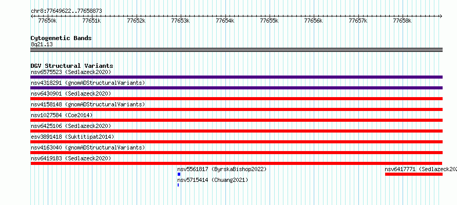Open nsv5715414 (Chuang2021) variant label
The height and width of the screenshot is (205, 457).
(x=213, y=180)
